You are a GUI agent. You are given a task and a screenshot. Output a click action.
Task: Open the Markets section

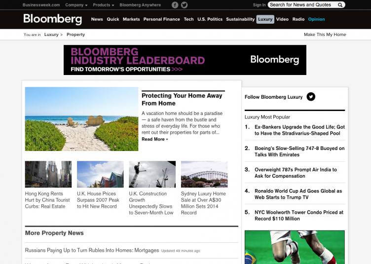[131, 19]
